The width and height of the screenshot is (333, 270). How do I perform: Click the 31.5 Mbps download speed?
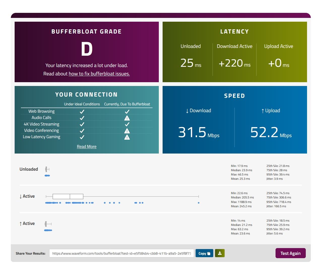pyautogui.click(x=199, y=132)
